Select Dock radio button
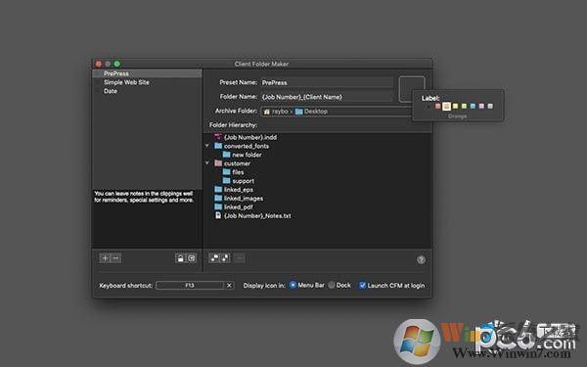The height and width of the screenshot is (367, 587). tap(332, 285)
